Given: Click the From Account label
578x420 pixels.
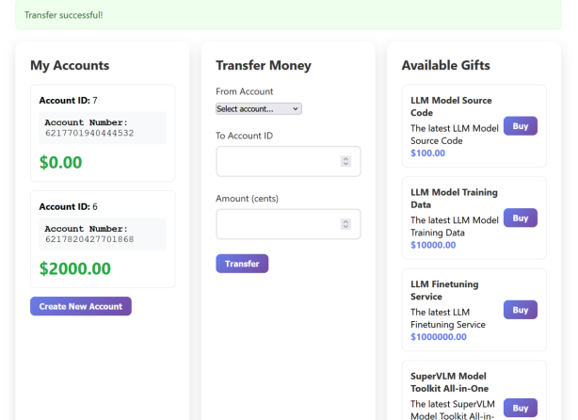Looking at the screenshot, I should (x=245, y=91).
